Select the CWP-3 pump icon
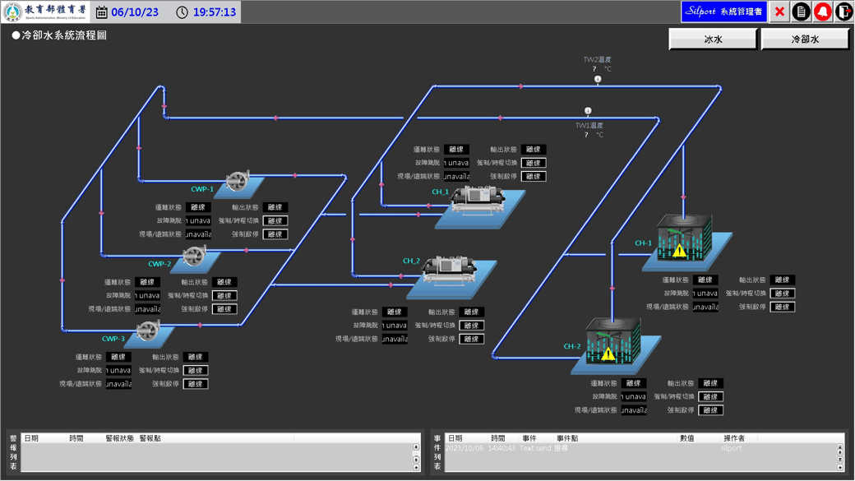The height and width of the screenshot is (481, 855). [148, 331]
